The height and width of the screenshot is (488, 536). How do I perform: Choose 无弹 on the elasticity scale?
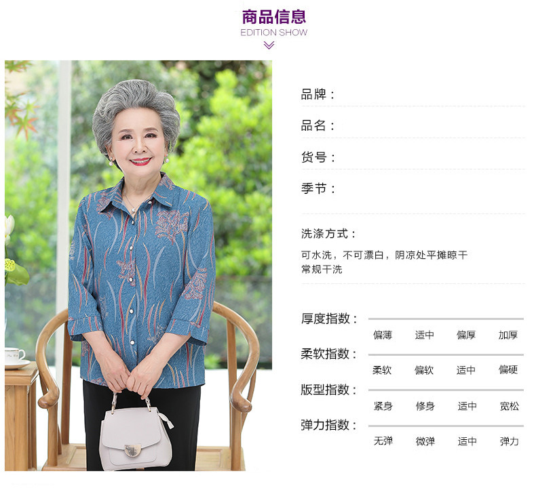tap(383, 441)
